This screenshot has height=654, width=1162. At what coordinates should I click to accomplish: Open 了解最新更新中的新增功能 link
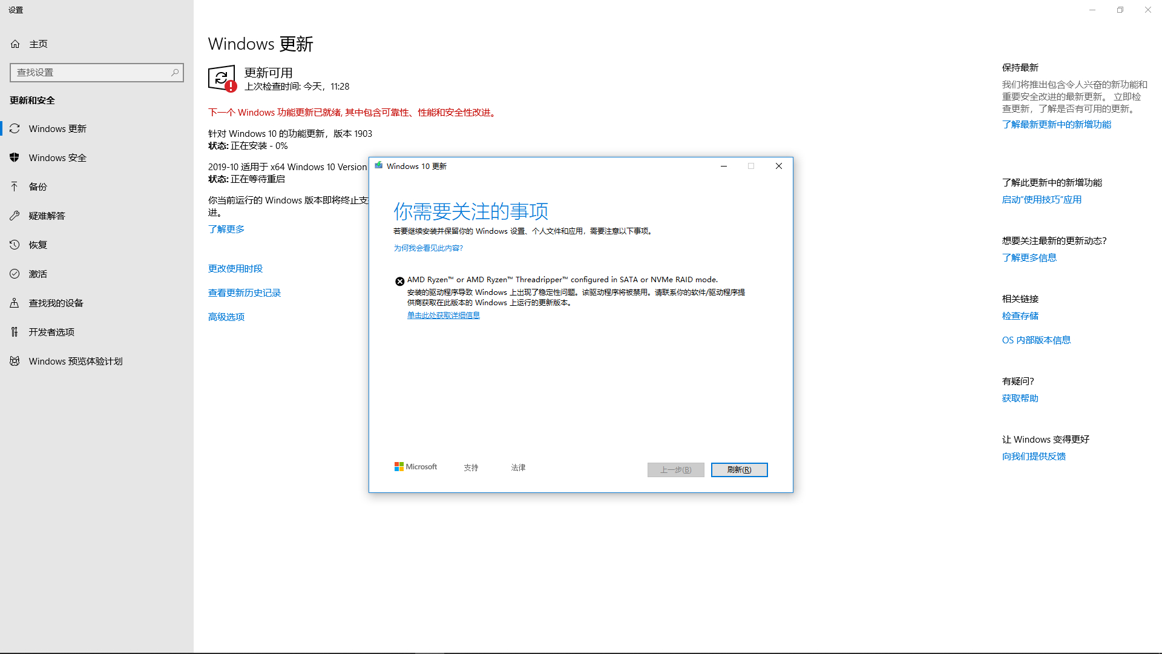point(1057,125)
